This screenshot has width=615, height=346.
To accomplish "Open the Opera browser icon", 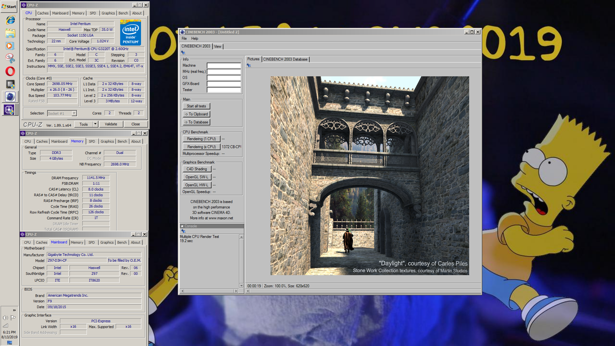I will click(10, 71).
